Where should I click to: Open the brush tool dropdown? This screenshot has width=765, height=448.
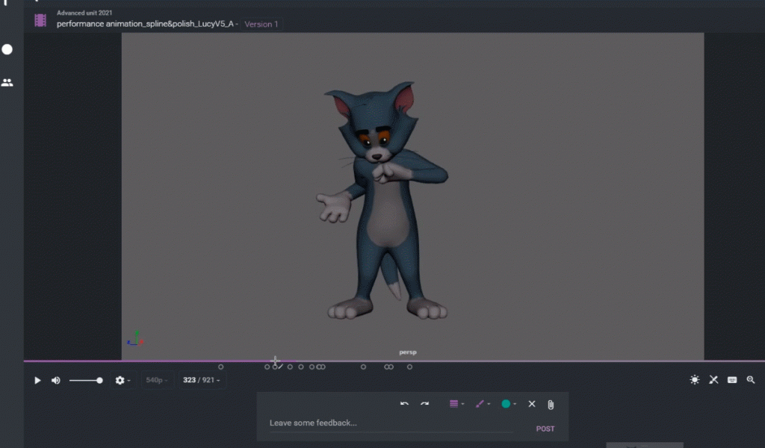pyautogui.click(x=483, y=404)
